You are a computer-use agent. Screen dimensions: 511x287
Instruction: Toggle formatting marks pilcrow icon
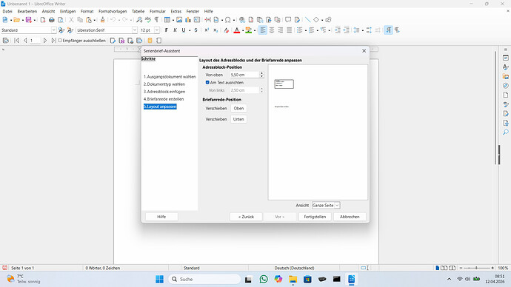pos(157,20)
